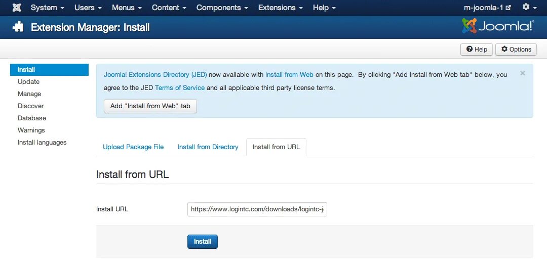Dismiss the JED info message

(522, 73)
